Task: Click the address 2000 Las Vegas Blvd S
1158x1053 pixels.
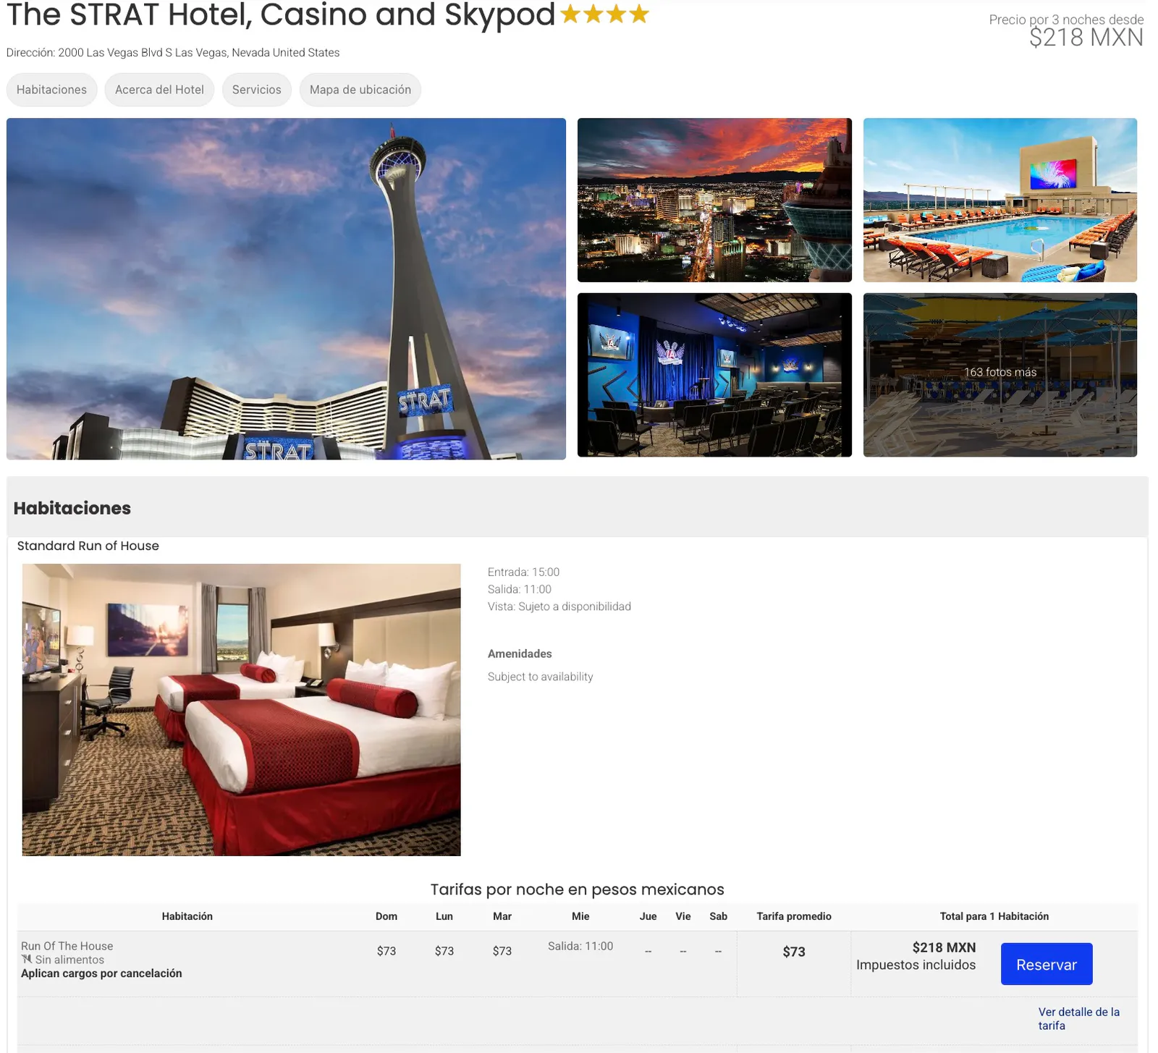Action: (173, 53)
